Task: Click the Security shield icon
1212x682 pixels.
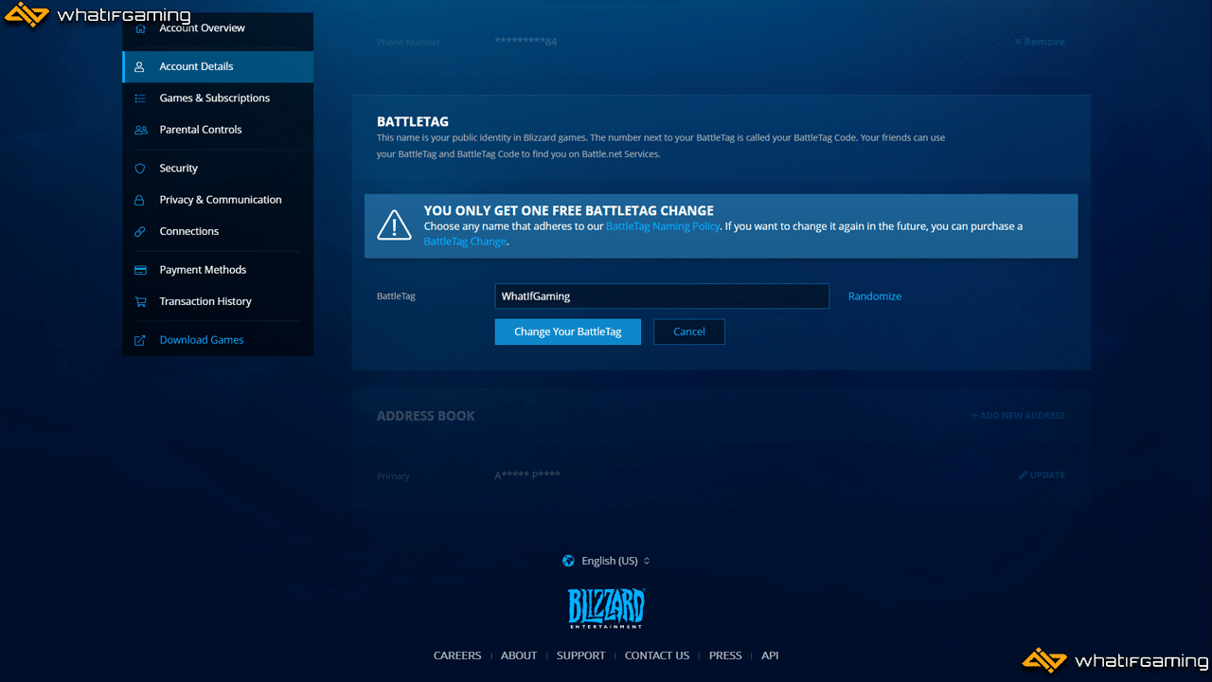Action: click(140, 169)
